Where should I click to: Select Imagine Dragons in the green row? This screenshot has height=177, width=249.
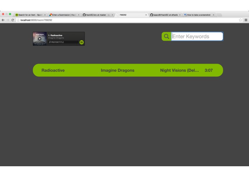(118, 70)
